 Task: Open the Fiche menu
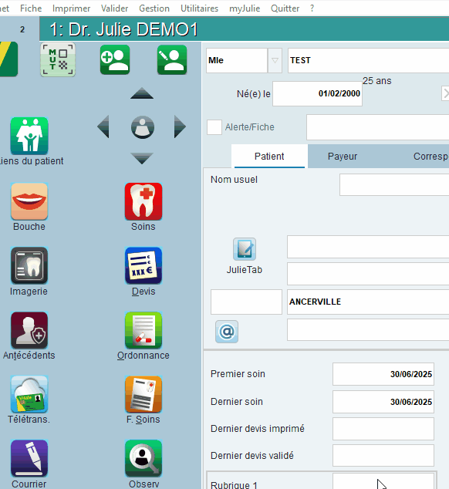pyautogui.click(x=31, y=8)
